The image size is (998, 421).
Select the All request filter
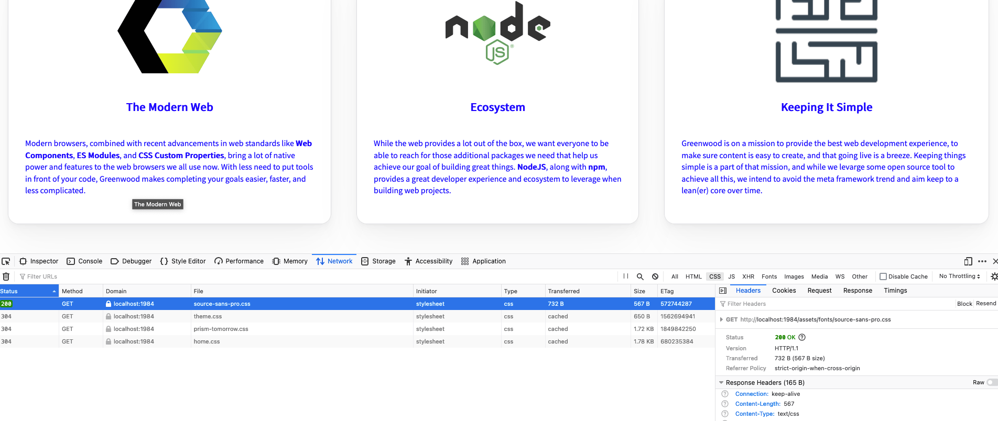[675, 276]
